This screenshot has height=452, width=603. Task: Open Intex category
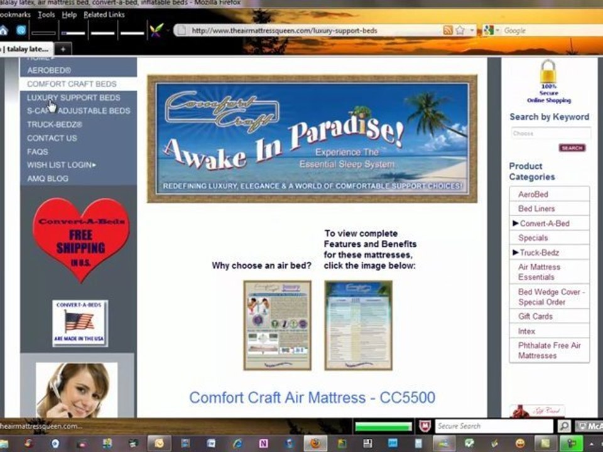pos(526,331)
